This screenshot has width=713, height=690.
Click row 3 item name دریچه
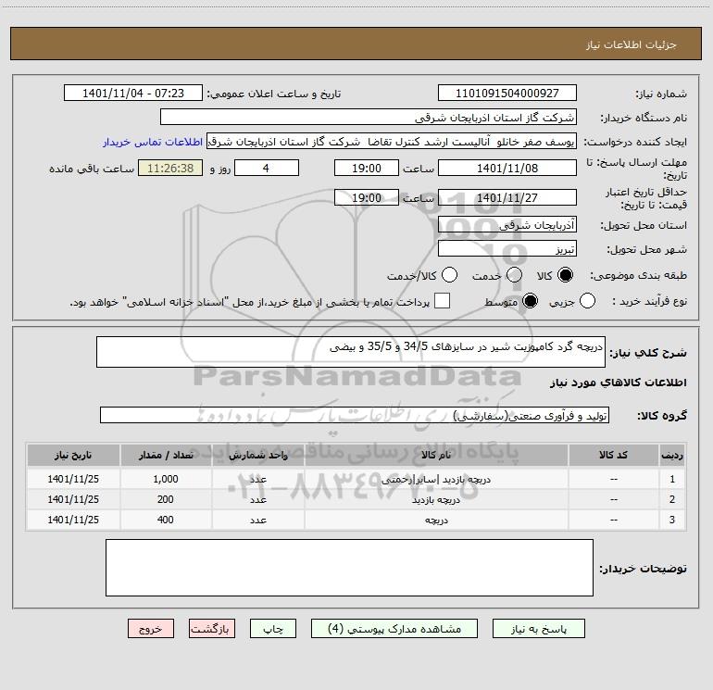tap(436, 520)
